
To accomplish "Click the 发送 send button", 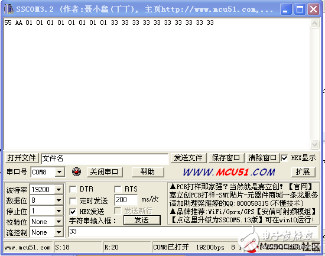I will point(142,220).
